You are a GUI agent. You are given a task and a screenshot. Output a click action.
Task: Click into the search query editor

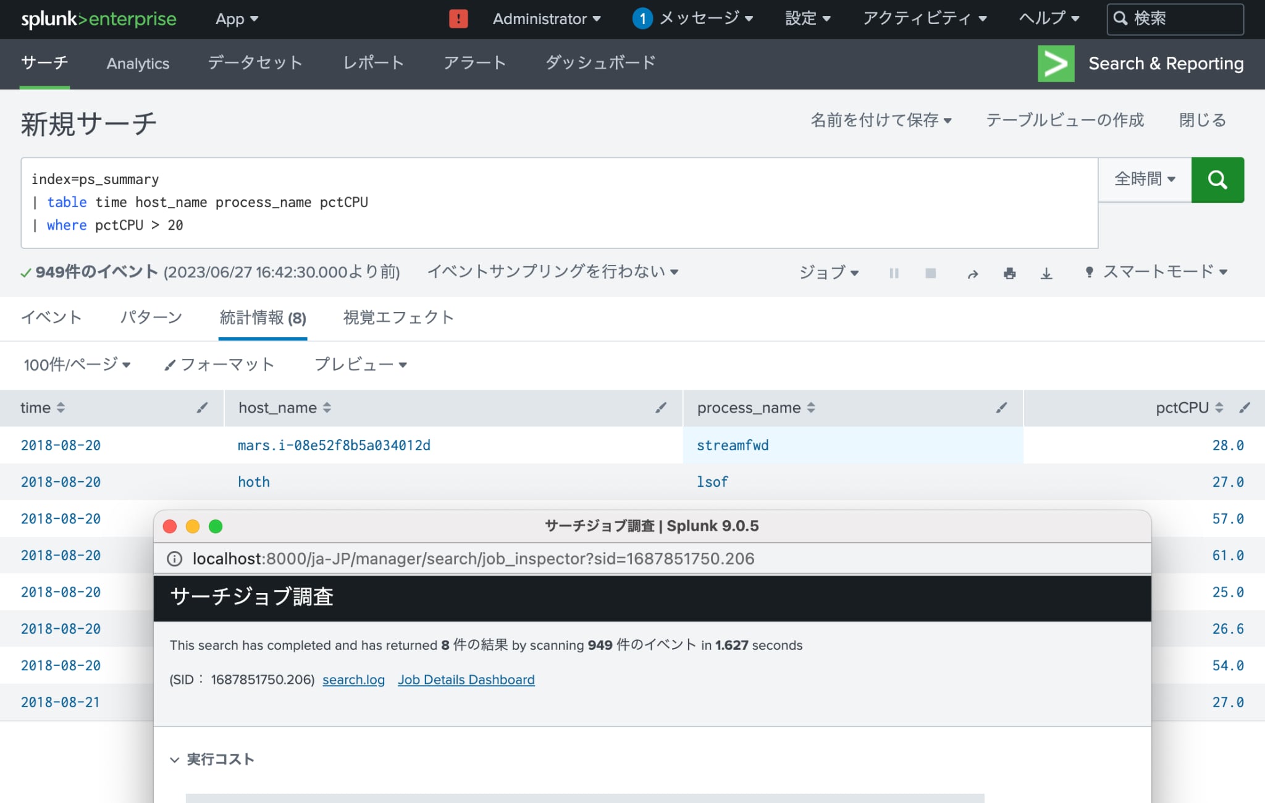click(559, 203)
